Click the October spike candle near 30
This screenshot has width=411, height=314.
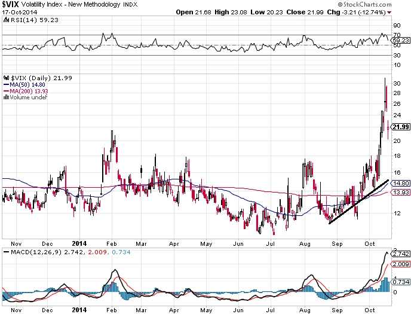tap(385, 94)
